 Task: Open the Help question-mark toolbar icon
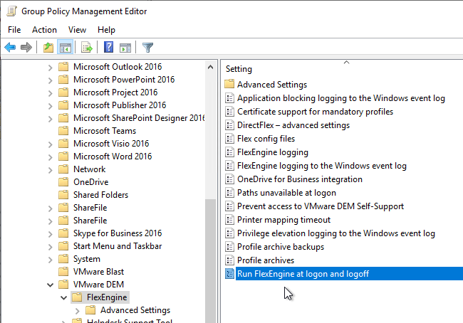[x=109, y=47]
